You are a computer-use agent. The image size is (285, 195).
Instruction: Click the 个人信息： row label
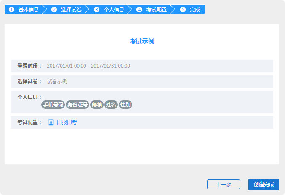tap(29, 97)
